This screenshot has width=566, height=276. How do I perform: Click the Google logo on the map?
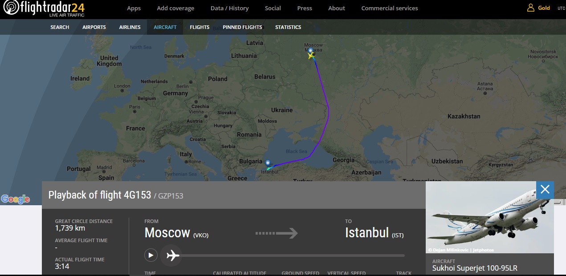coord(15,199)
